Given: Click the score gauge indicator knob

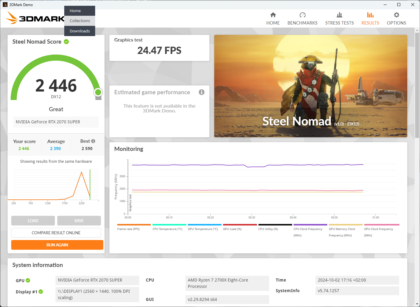Looking at the screenshot, I should [x=98, y=92].
